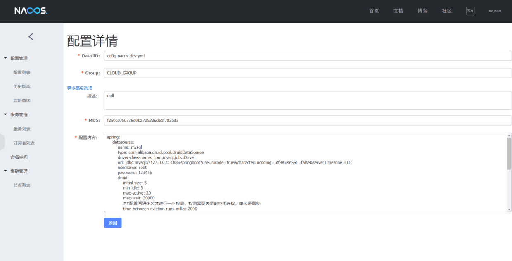Click the 'max-wait: 30000' line
The width and height of the screenshot is (512, 261).
[139, 198]
